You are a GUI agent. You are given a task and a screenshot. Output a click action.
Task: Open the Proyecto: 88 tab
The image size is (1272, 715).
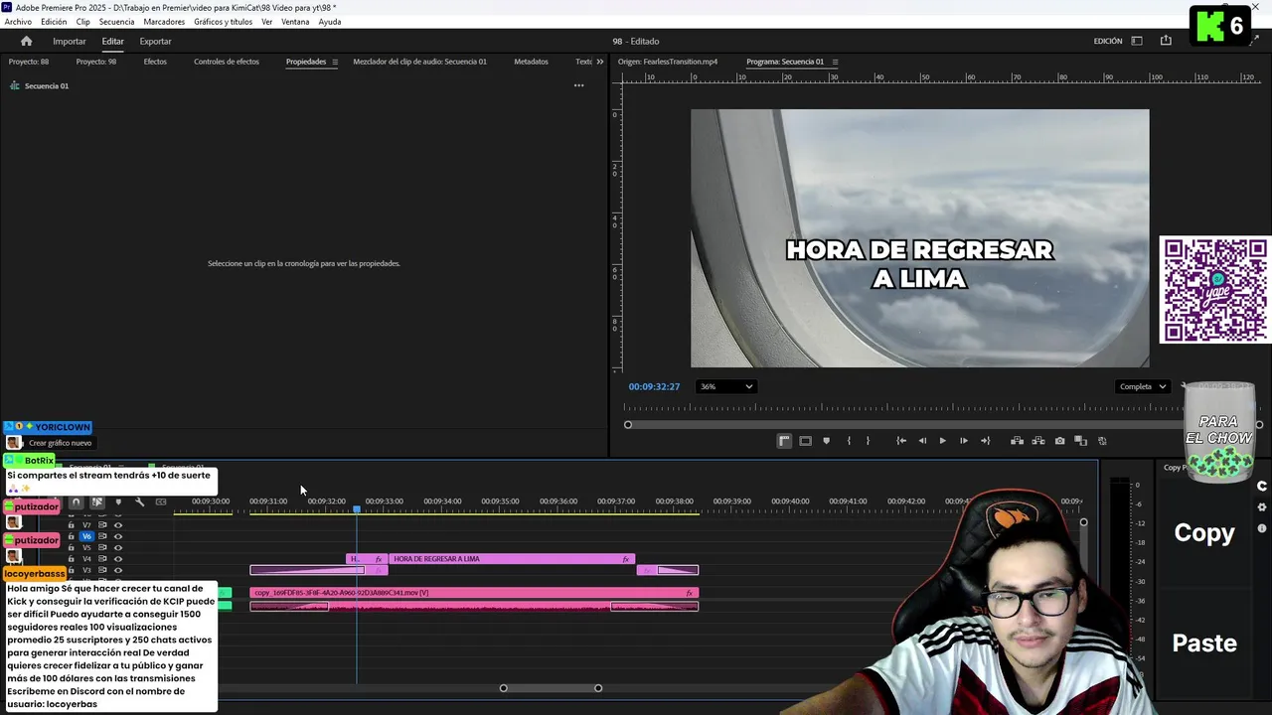29,62
